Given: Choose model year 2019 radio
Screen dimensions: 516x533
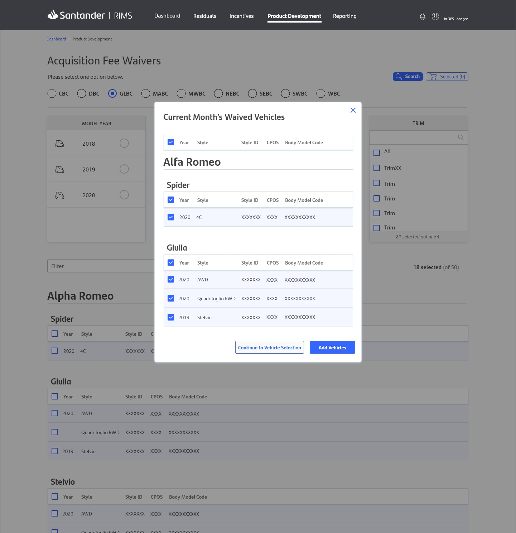Looking at the screenshot, I should 124,169.
